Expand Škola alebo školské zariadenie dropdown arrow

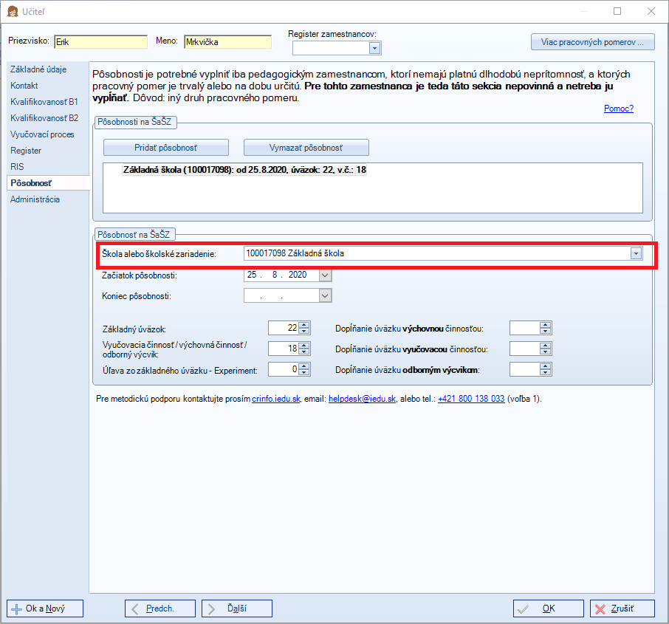pyautogui.click(x=636, y=253)
